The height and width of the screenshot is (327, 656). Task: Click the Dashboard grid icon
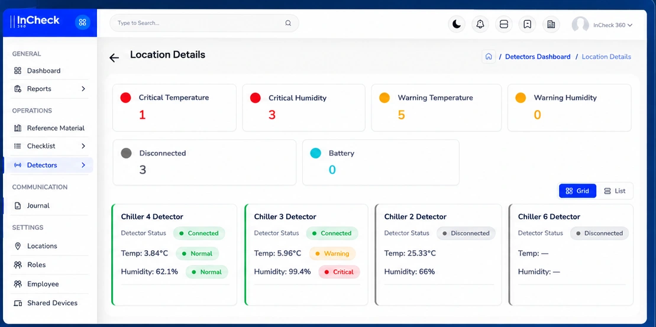click(18, 71)
